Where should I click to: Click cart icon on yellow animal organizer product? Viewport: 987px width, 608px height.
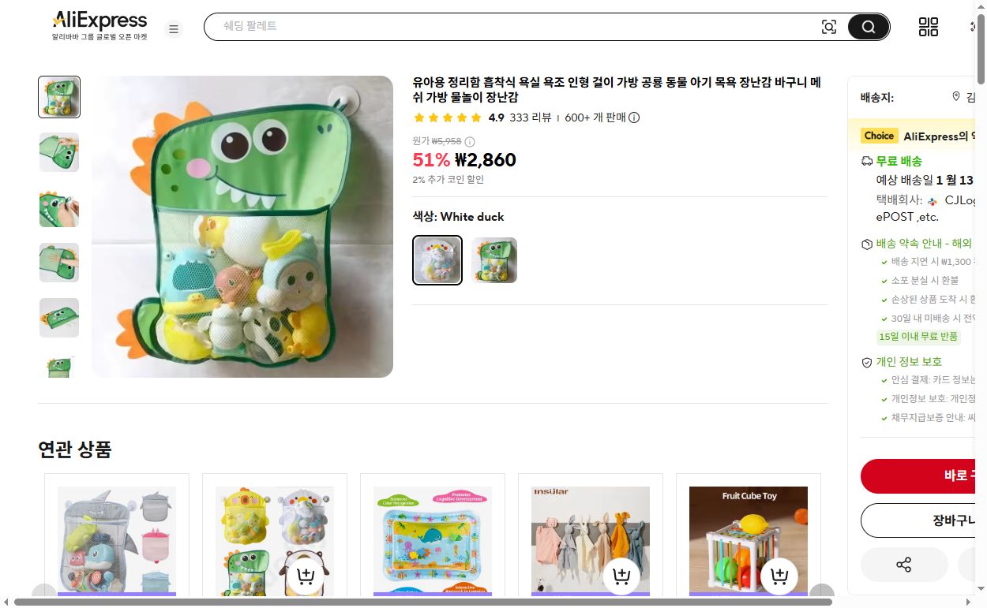[306, 576]
